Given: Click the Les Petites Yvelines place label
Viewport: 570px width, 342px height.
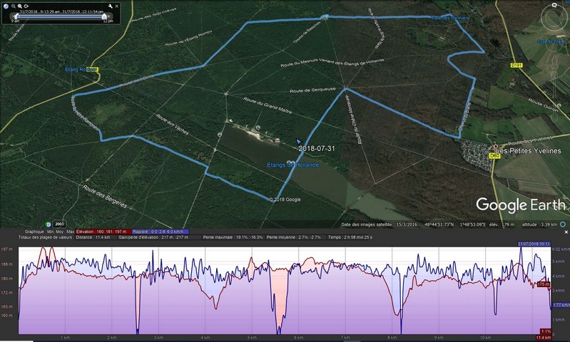Looking at the screenshot, I should (x=528, y=150).
